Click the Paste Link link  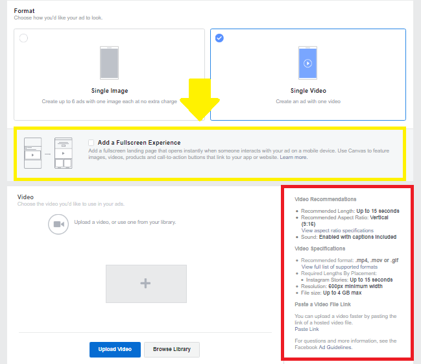307,329
